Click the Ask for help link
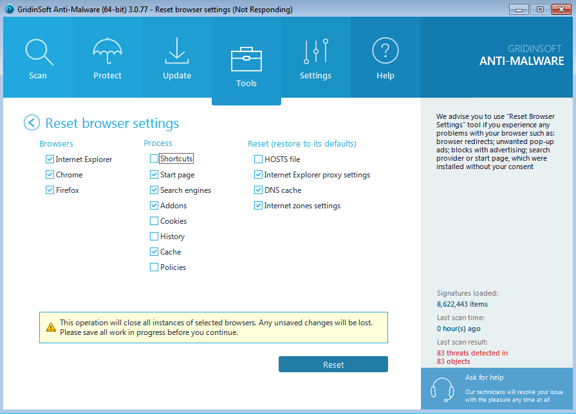Viewport: 576px width, 414px height. (485, 377)
